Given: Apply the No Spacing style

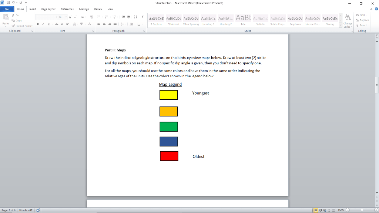Looking at the screenshot, I should [x=191, y=20].
